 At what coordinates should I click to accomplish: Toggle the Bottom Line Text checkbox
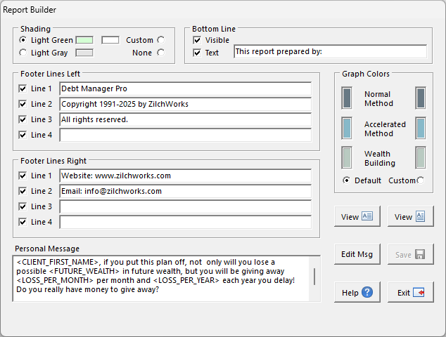(x=197, y=53)
